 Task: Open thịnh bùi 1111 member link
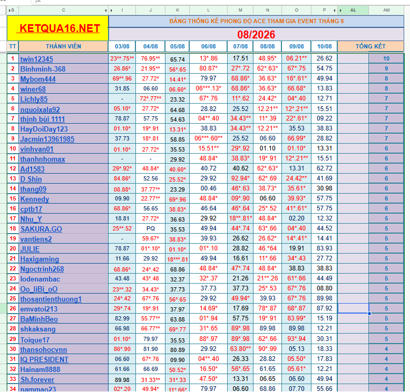43,119
